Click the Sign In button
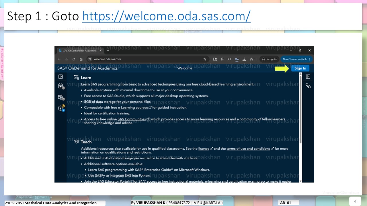The image size is (367, 206). pyautogui.click(x=300, y=68)
